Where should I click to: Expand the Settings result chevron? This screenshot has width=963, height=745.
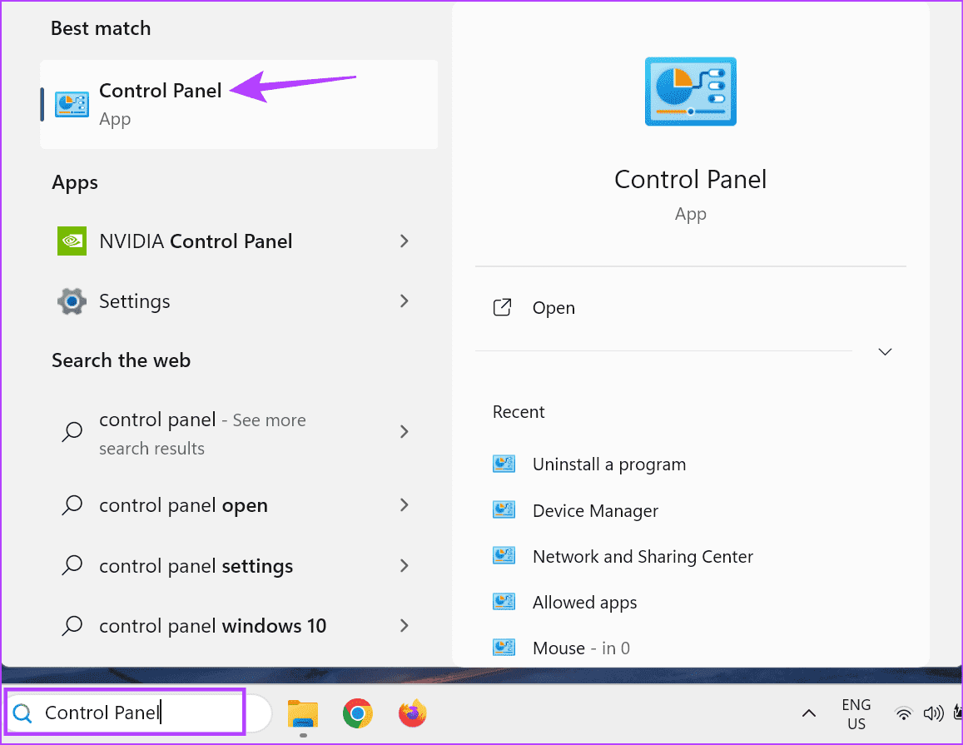[x=405, y=301]
